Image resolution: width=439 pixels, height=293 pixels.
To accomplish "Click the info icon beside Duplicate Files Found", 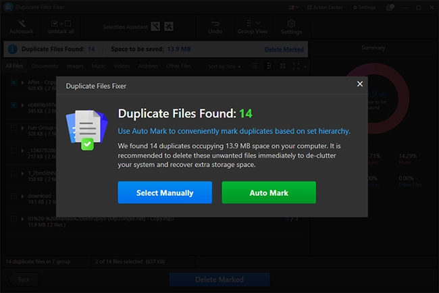I will click(12, 49).
